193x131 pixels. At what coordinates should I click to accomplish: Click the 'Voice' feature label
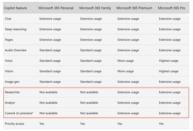(x=9, y=61)
